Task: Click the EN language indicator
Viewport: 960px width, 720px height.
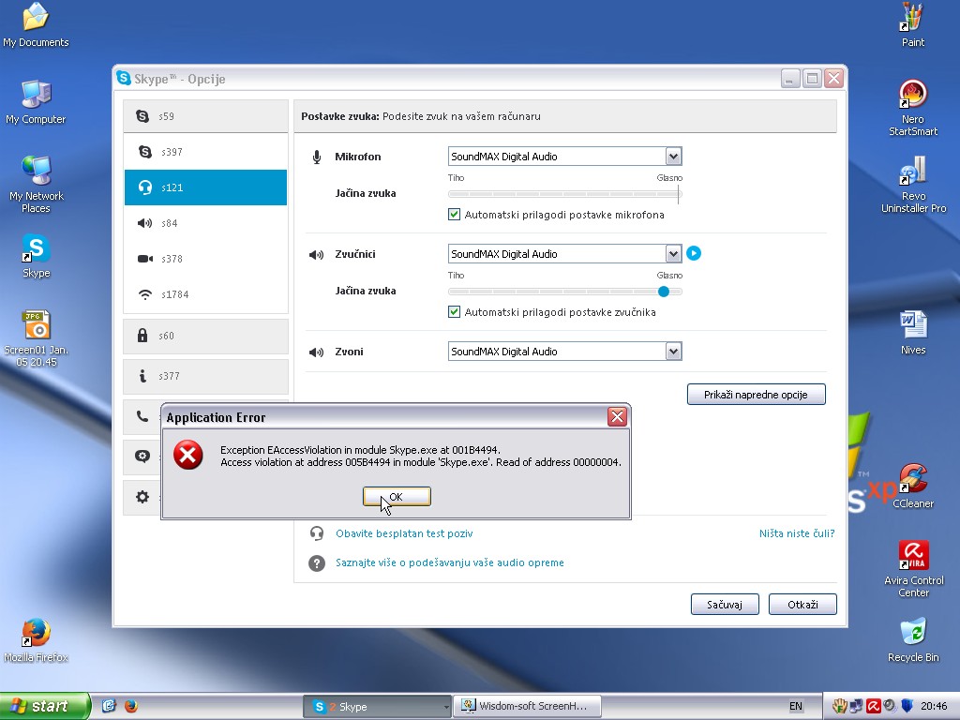Action: click(x=795, y=706)
